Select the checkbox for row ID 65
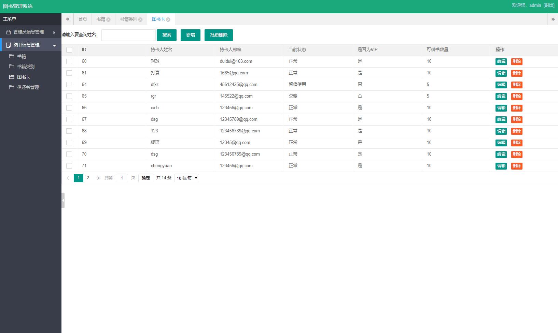Screen dimensions: 558x333 point(69,96)
